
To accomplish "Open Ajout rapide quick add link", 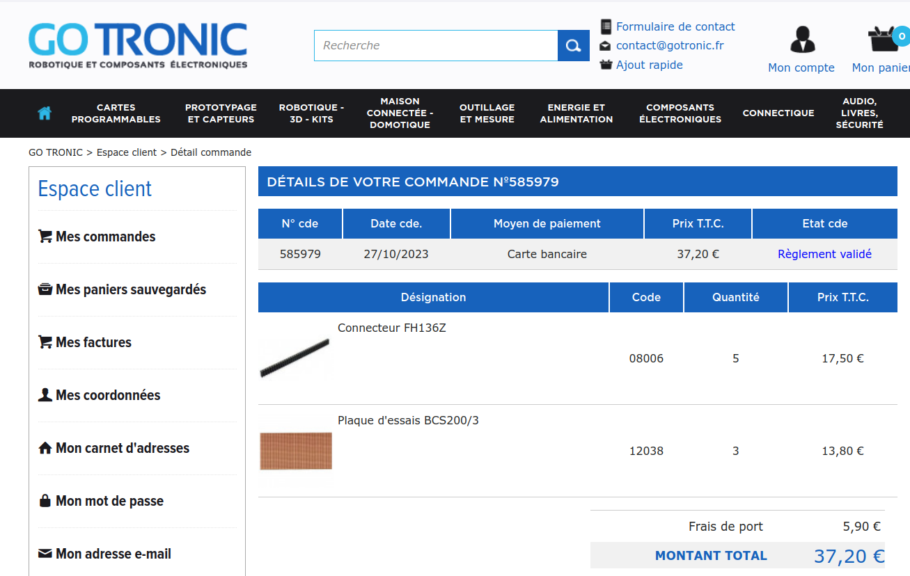I will (x=649, y=65).
